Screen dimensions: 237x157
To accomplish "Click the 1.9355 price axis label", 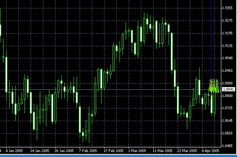I will click(x=227, y=8).
